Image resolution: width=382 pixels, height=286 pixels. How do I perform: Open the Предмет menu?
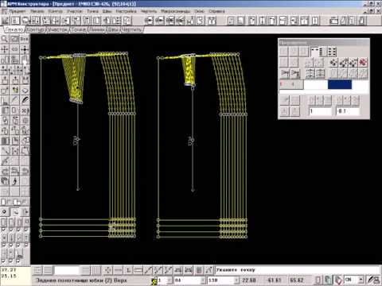pyautogui.click(x=18, y=11)
